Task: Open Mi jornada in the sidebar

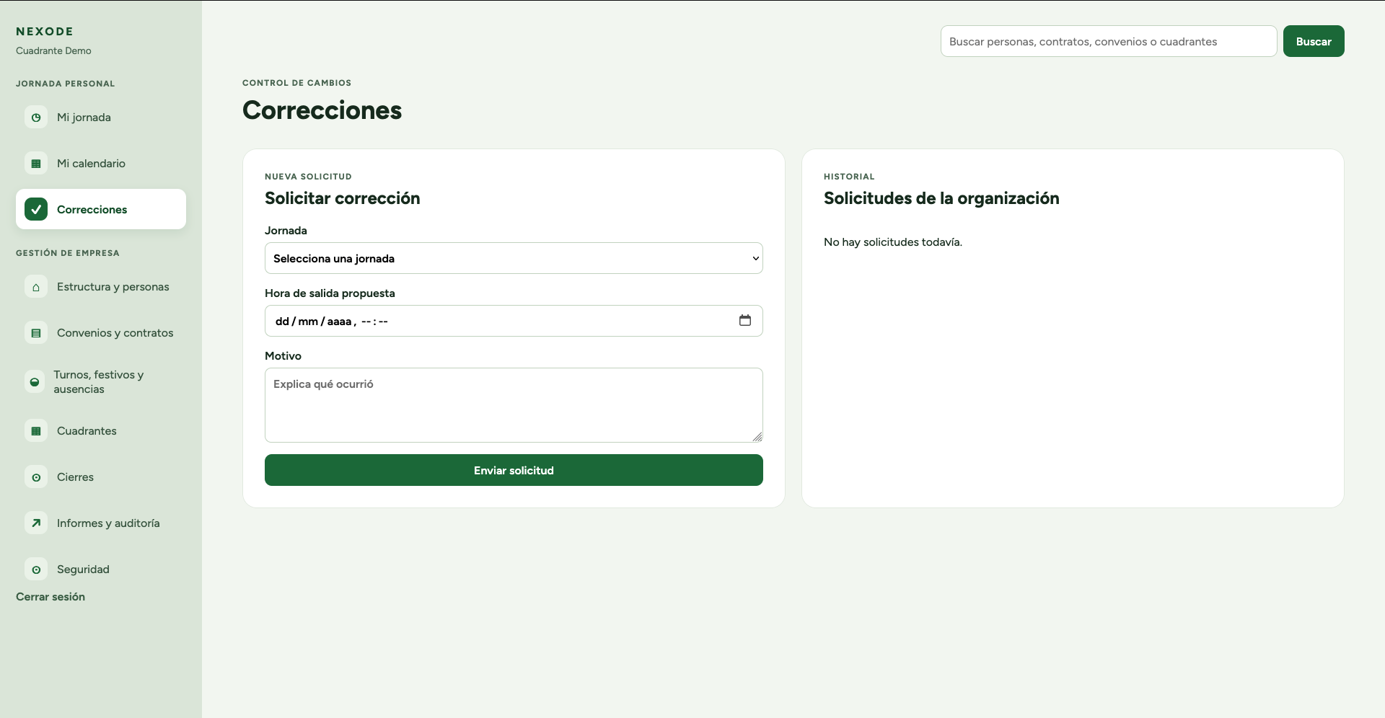Action: (x=101, y=117)
